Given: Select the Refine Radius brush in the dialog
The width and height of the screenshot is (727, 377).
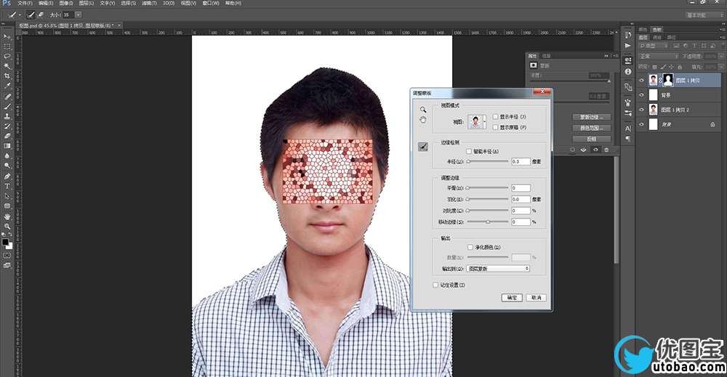Looking at the screenshot, I should coord(423,146).
